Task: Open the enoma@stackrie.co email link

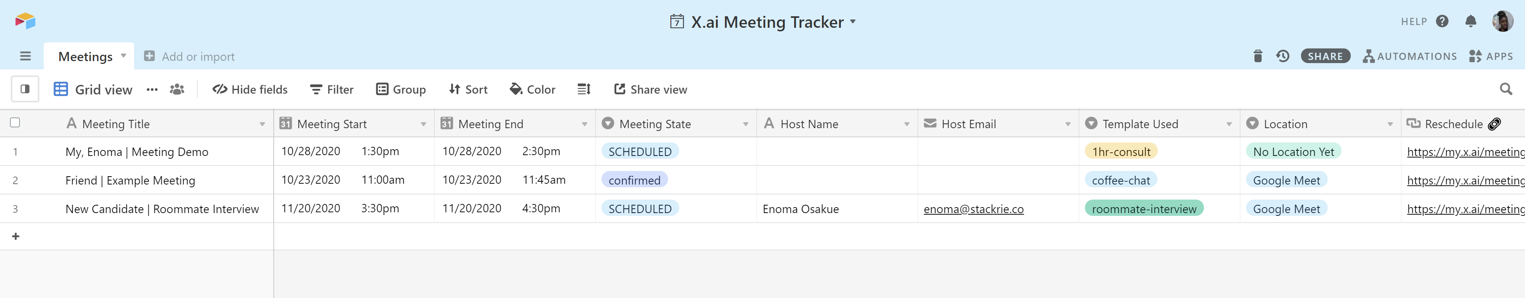Action: [973, 209]
